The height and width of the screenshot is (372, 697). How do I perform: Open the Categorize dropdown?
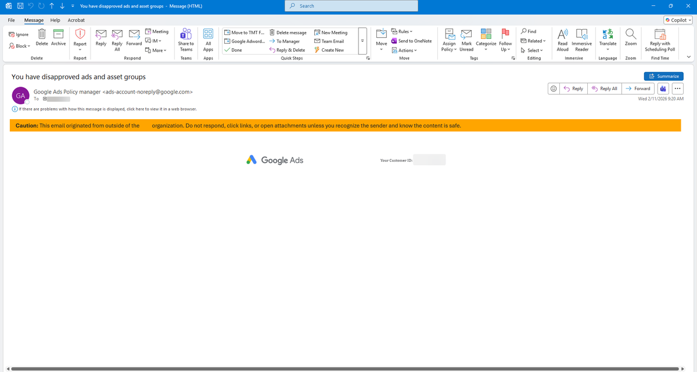(486, 40)
